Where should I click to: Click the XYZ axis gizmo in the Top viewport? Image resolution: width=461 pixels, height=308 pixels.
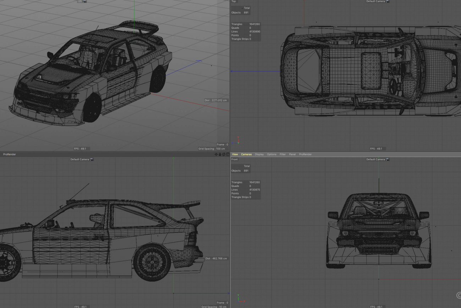[237, 141]
